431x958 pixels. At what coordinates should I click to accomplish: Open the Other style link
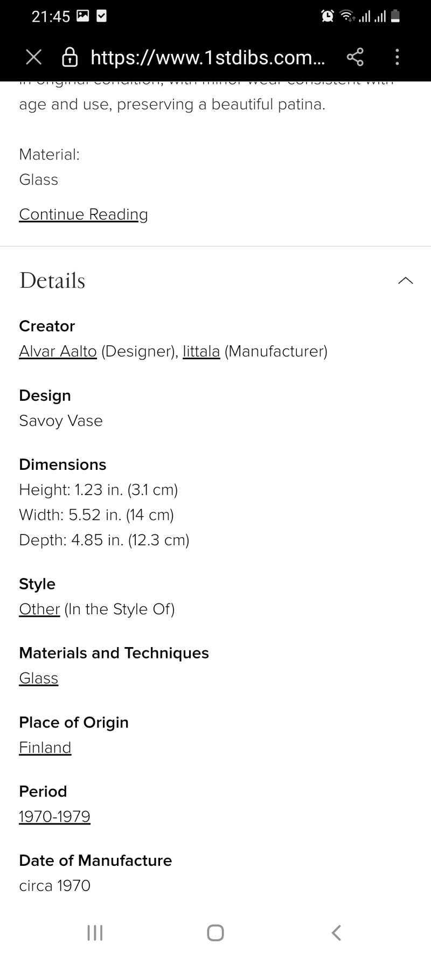point(39,609)
